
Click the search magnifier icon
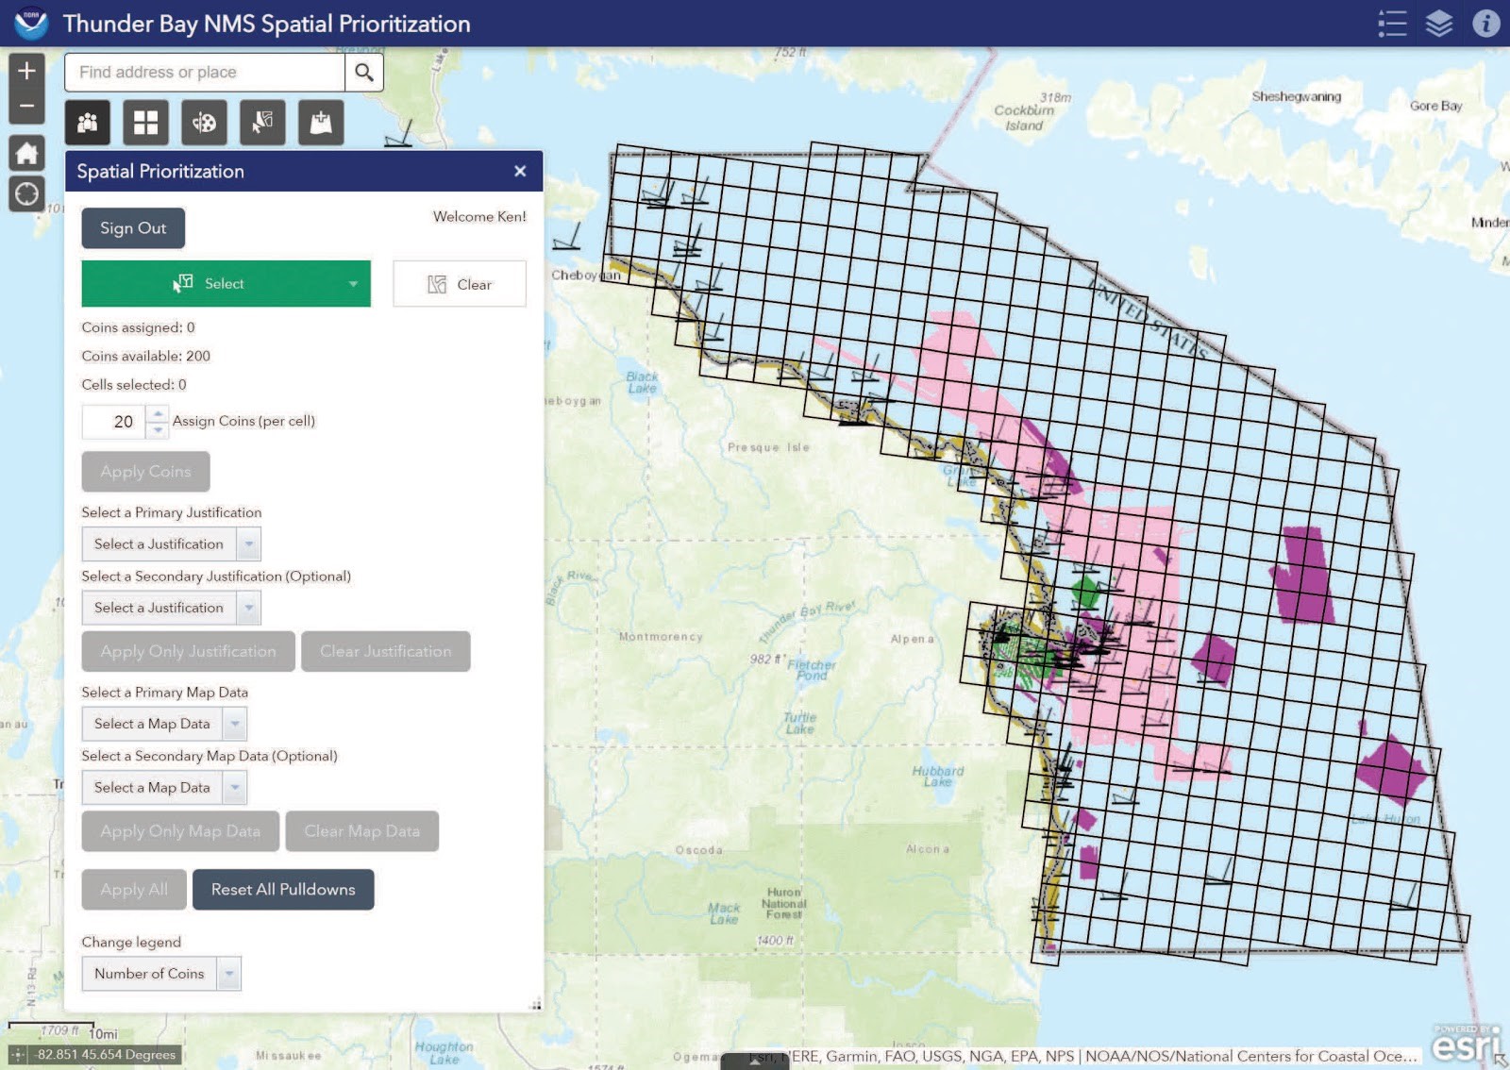(364, 72)
